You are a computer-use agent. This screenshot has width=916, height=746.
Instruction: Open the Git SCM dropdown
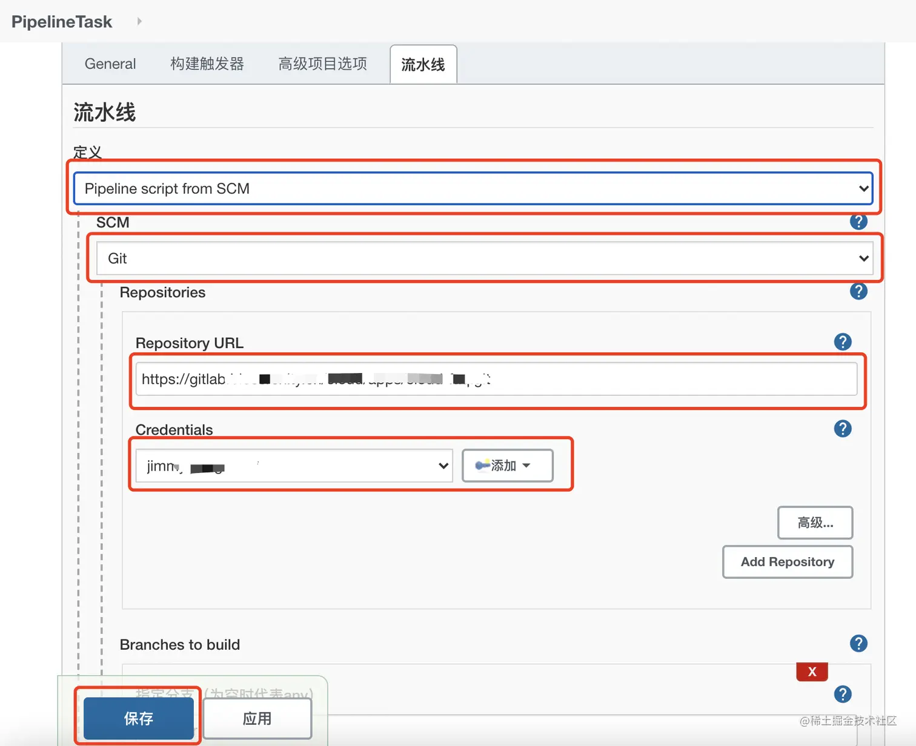point(485,258)
